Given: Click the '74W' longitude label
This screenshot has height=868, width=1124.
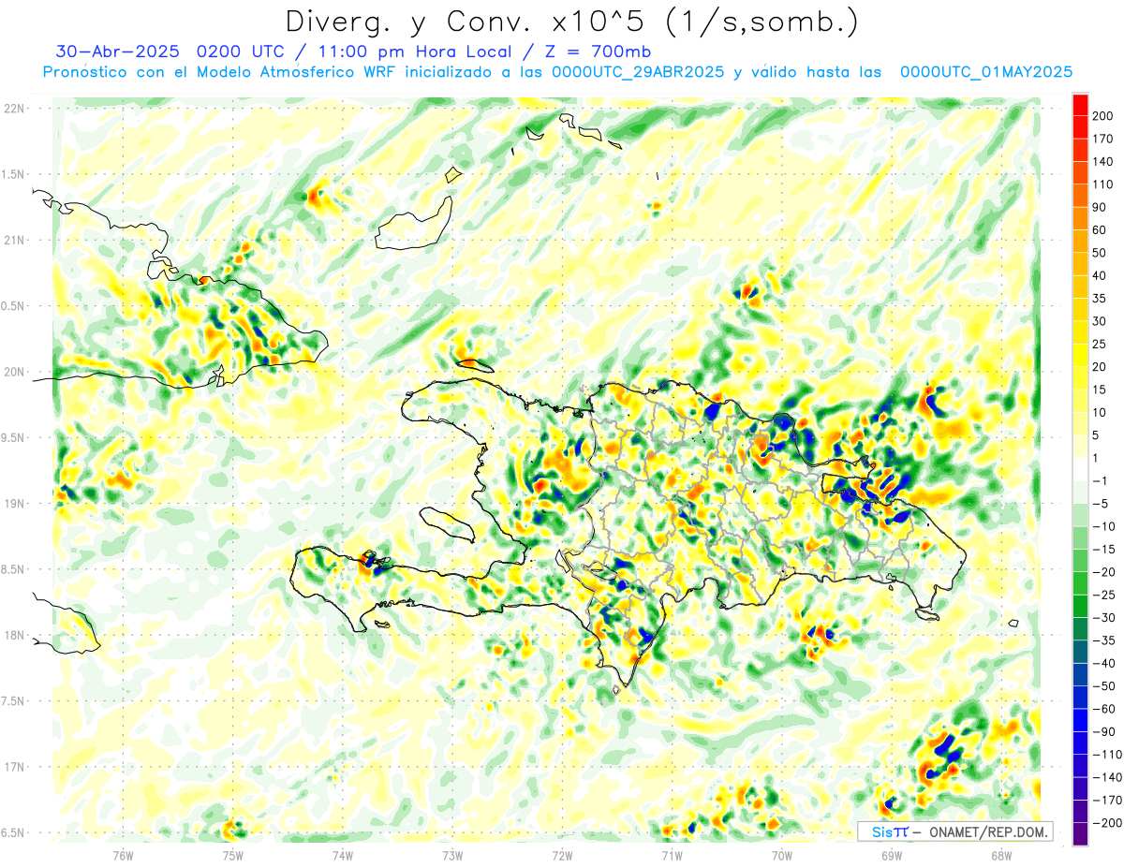Looking at the screenshot, I should pyautogui.click(x=342, y=855).
